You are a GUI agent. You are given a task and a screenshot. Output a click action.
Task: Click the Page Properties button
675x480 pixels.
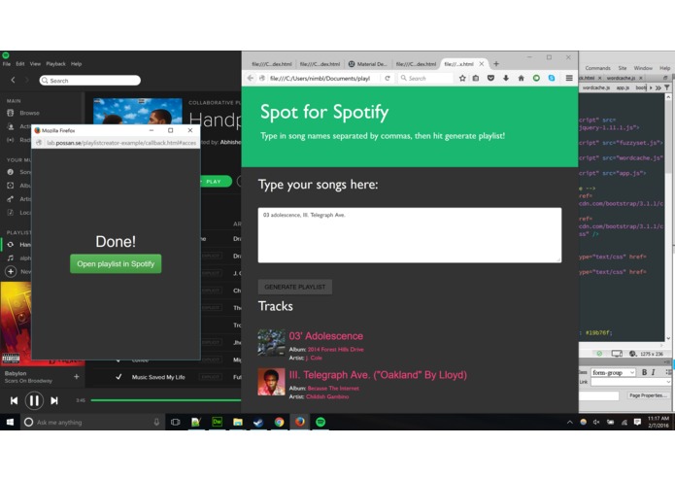(x=648, y=395)
